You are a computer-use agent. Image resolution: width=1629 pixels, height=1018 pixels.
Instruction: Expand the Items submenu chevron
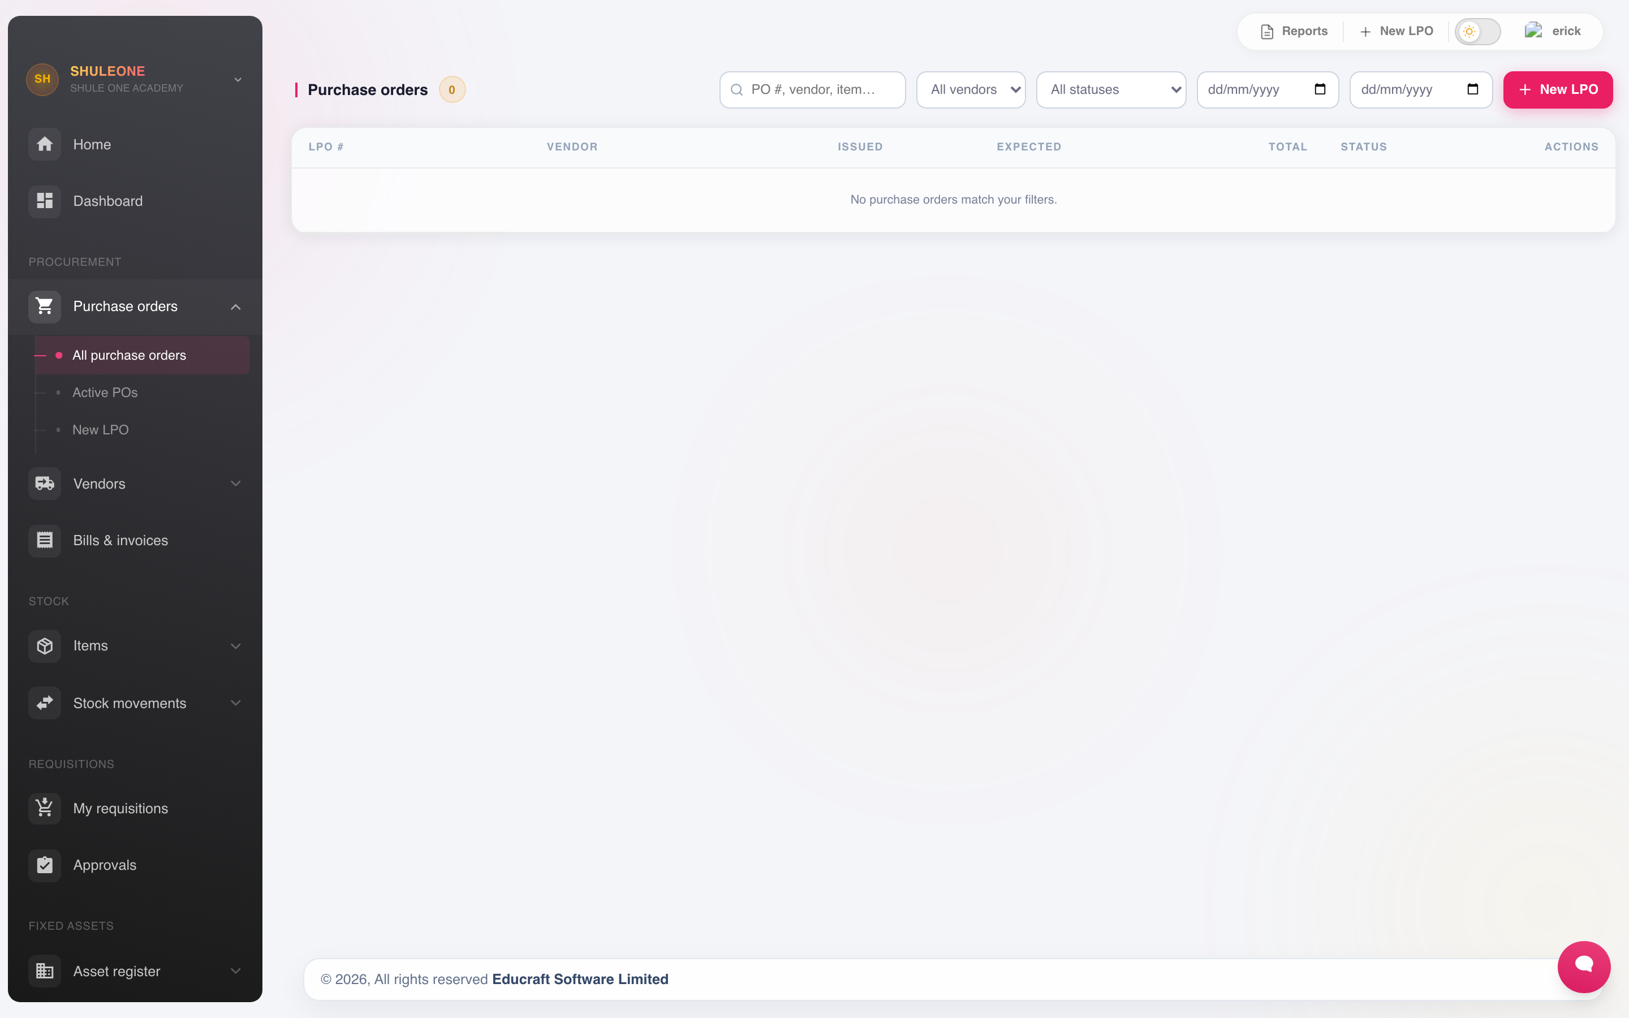(236, 646)
